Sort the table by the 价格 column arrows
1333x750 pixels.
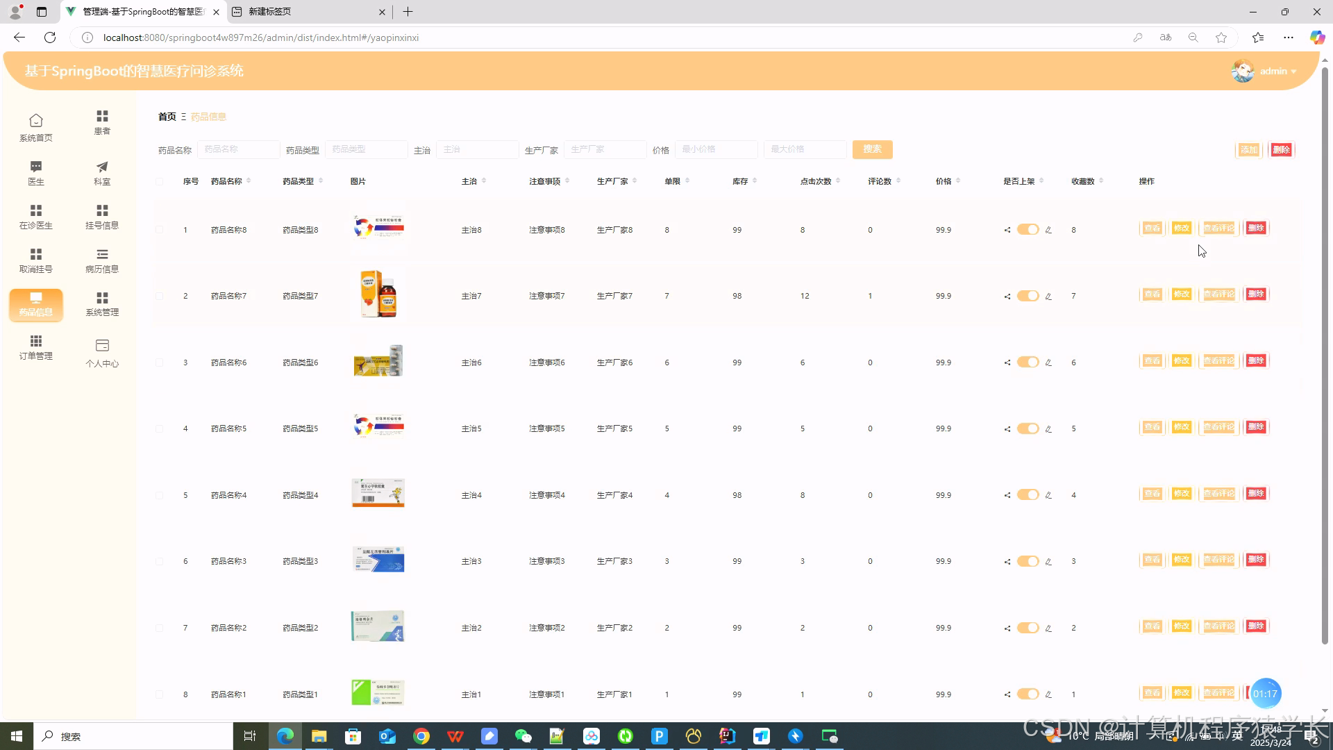(958, 181)
